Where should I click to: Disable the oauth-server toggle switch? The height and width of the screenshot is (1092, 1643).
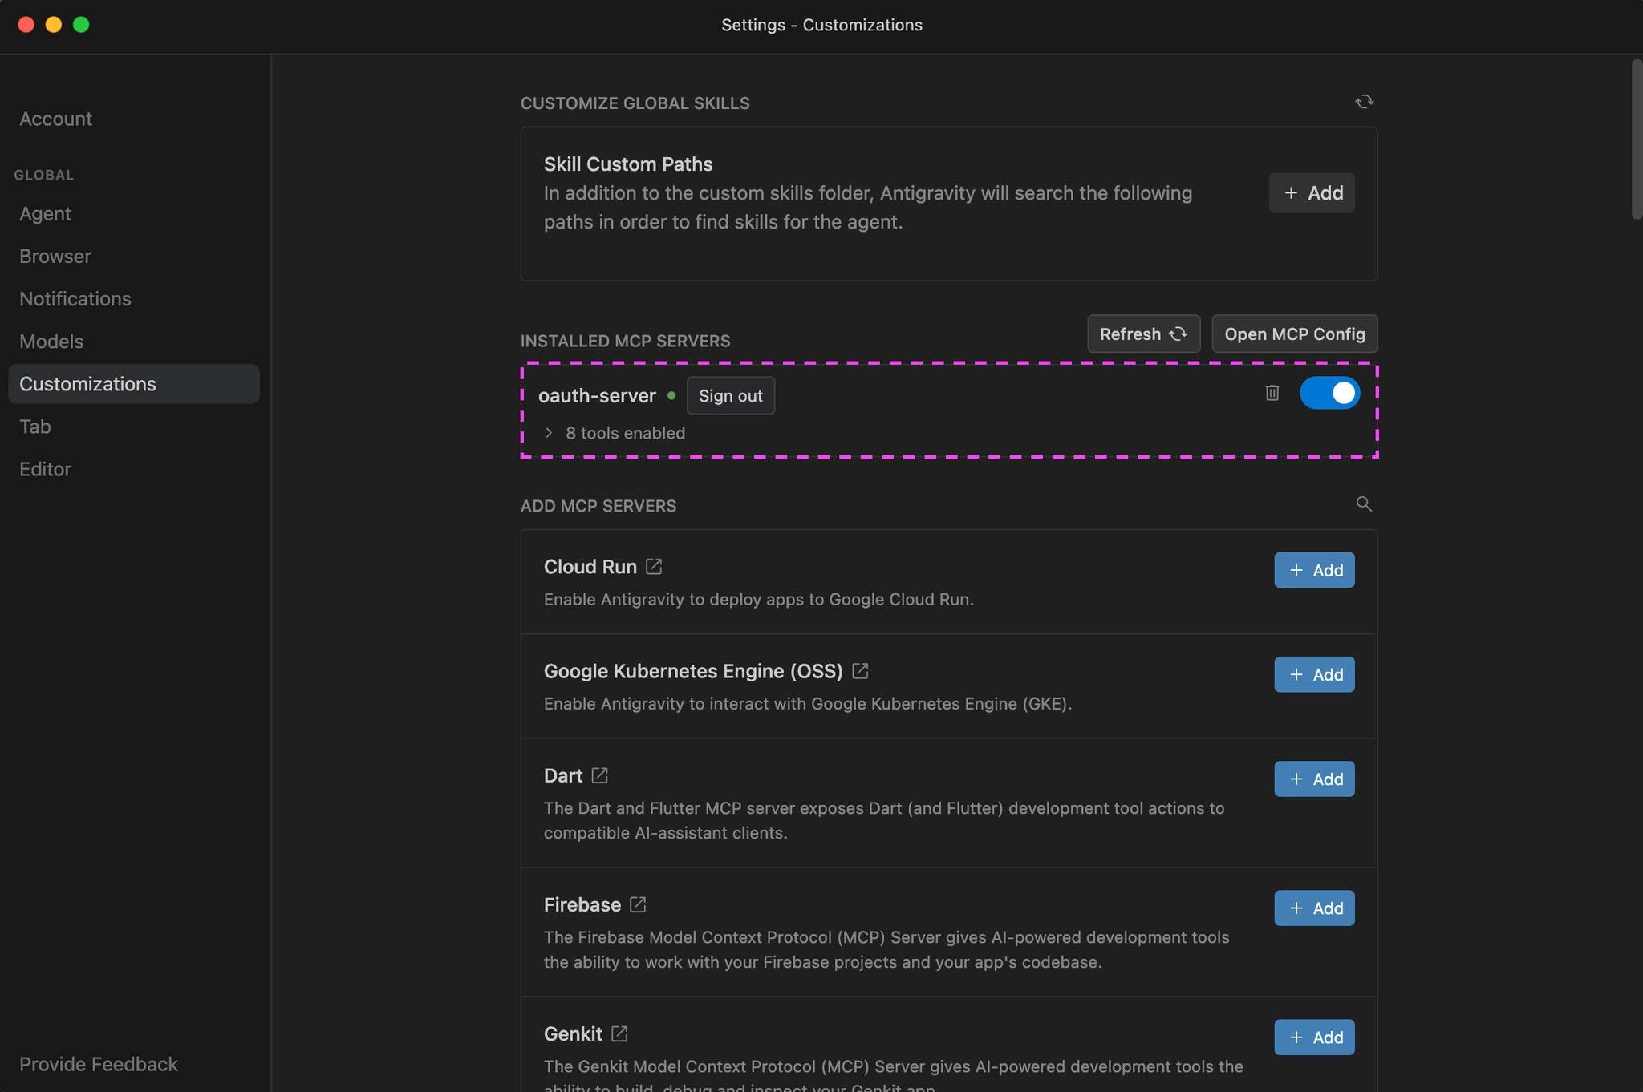tap(1329, 393)
